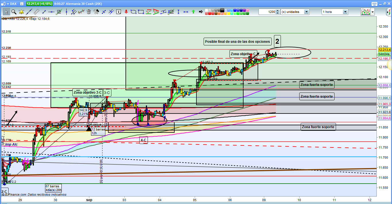Open the hammer and wrench settings tool
The height and width of the screenshot is (204, 392).
click(x=96, y=12)
